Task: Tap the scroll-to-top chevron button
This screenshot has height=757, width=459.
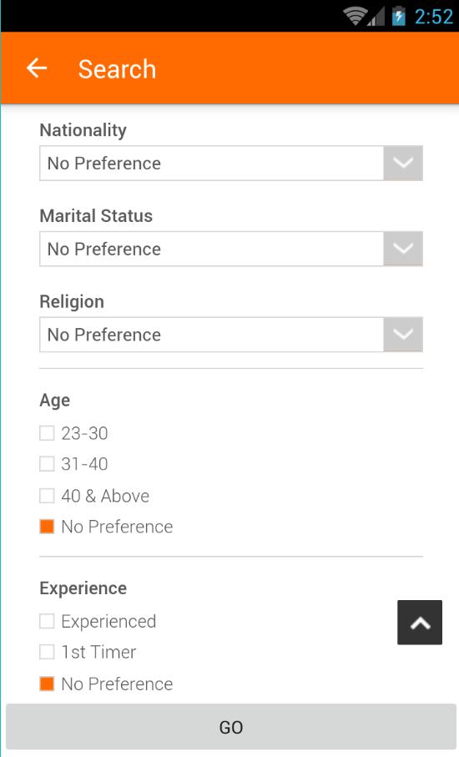Action: (420, 623)
